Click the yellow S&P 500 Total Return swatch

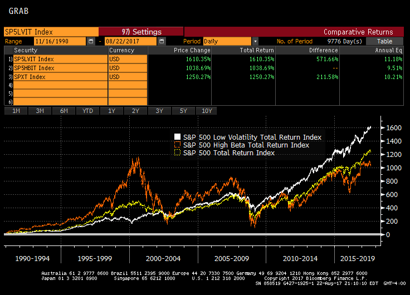coord(177,153)
